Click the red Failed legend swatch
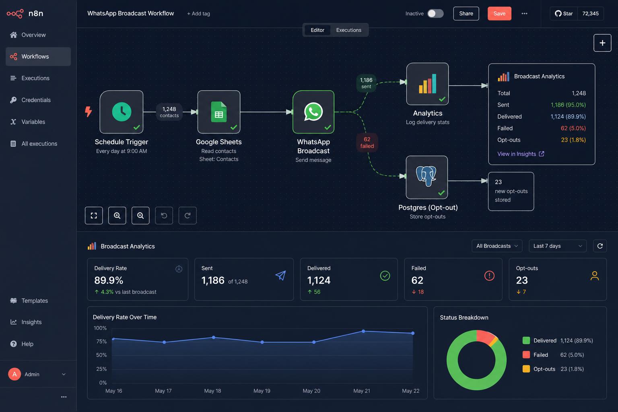Image resolution: width=618 pixels, height=412 pixels. [x=526, y=354]
